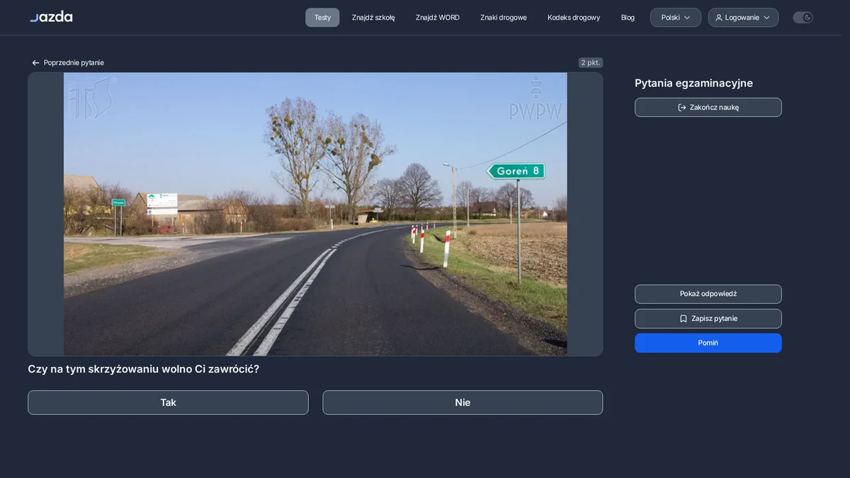Skip question with Pomiń button
Screen dimensions: 850x478
(x=708, y=343)
